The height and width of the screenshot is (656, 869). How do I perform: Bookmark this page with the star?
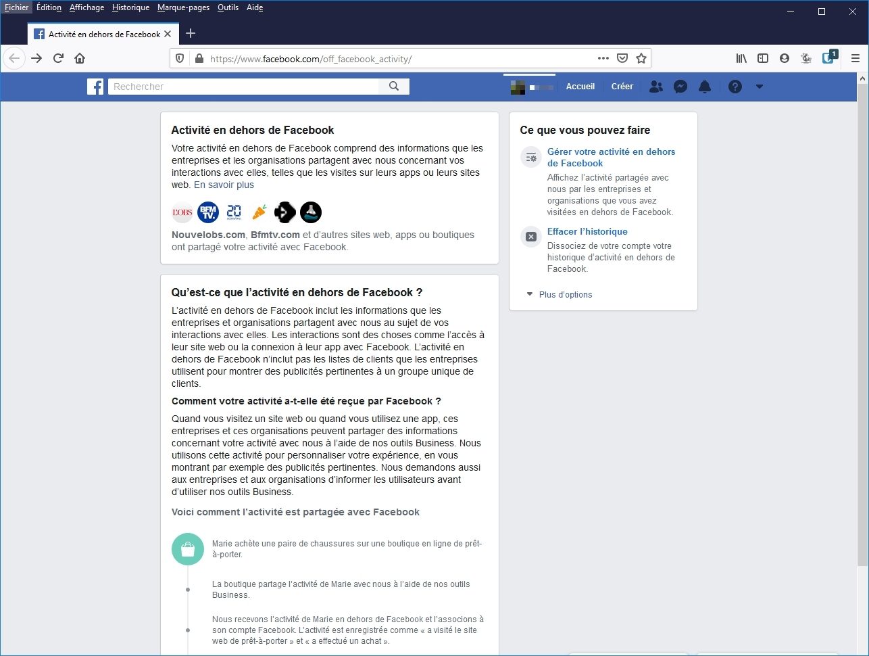tap(641, 58)
